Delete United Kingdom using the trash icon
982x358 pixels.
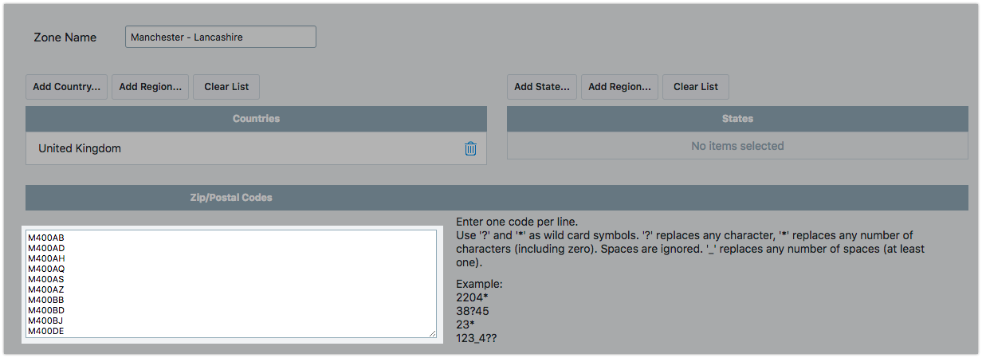pos(470,148)
